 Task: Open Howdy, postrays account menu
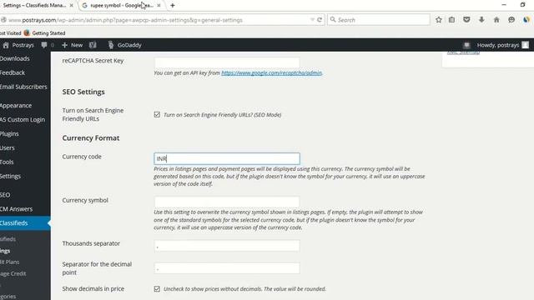click(x=502, y=45)
